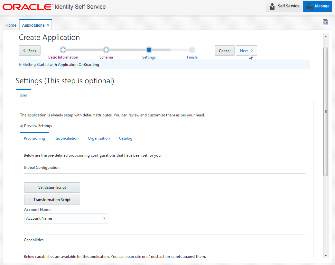
Task: Collapse the Preview Settings section
Action: [x=21, y=125]
